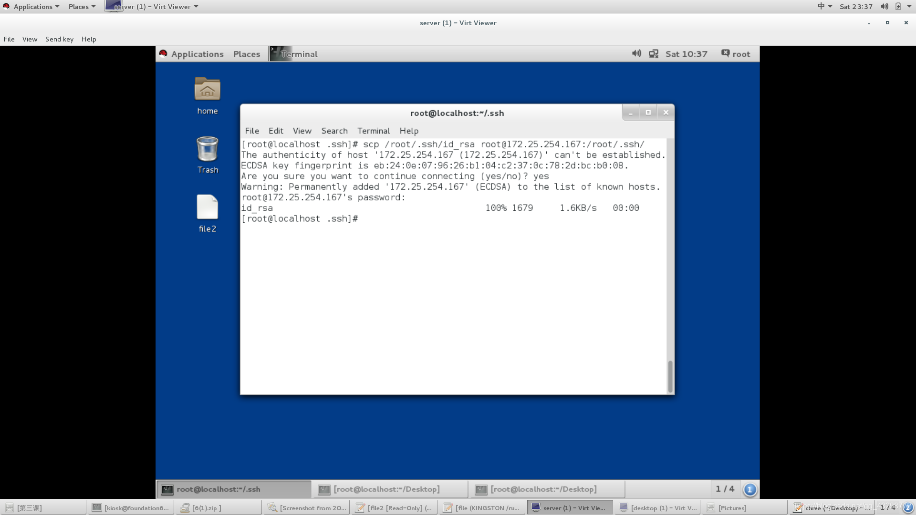Image resolution: width=916 pixels, height=515 pixels.
Task: Click the host Red Hat Applications logo
Action: tap(6, 6)
